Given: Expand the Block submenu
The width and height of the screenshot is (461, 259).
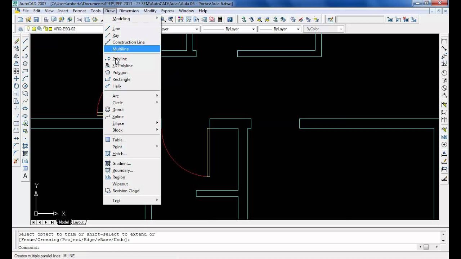Looking at the screenshot, I should (x=132, y=130).
